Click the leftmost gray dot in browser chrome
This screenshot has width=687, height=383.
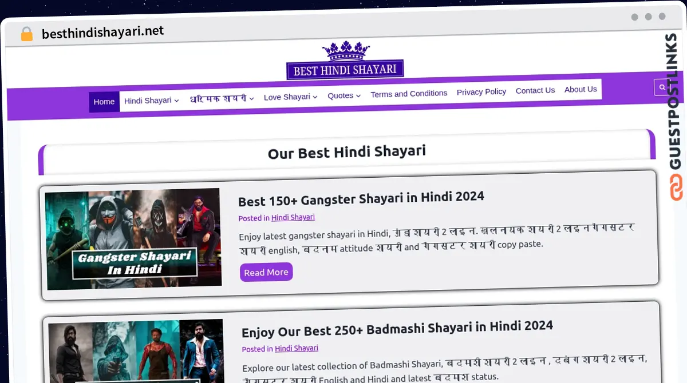point(634,17)
